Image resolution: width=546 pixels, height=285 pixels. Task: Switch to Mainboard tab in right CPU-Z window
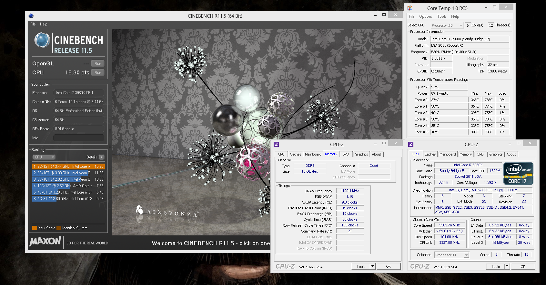[x=448, y=154]
